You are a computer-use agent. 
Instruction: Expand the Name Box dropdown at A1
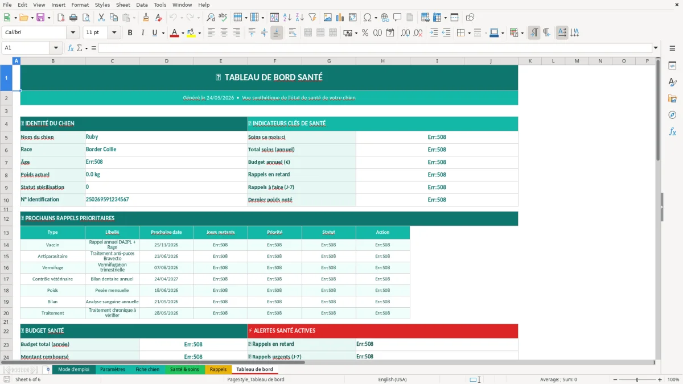[x=56, y=48]
